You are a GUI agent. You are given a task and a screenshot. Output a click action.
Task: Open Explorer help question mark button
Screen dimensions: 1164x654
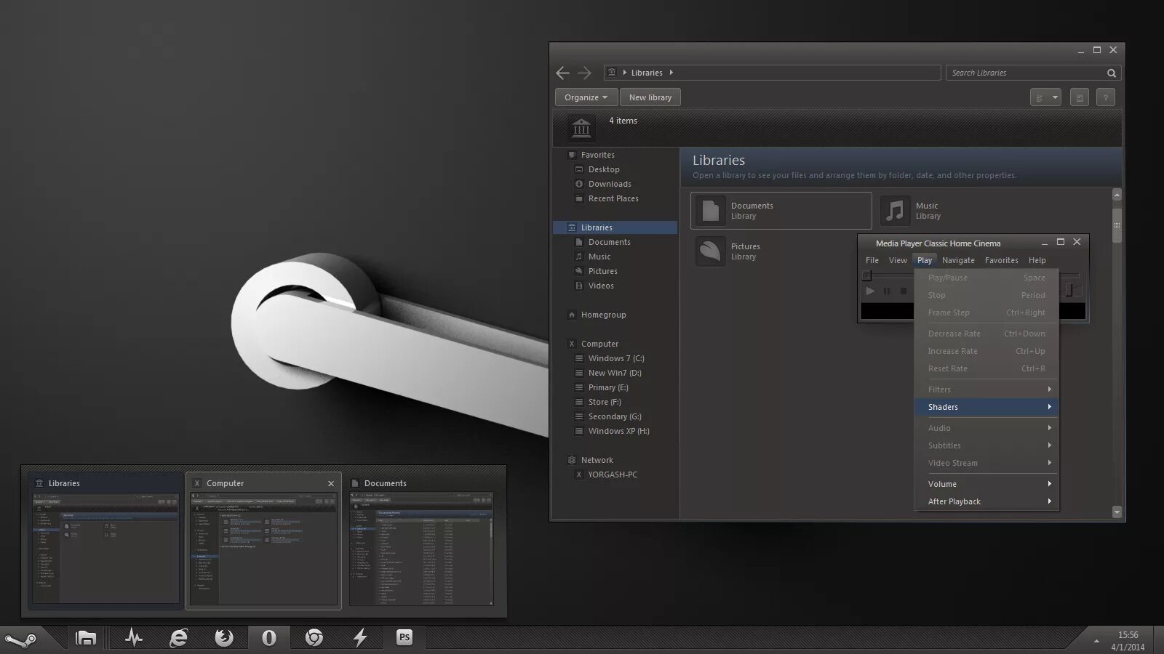point(1106,97)
